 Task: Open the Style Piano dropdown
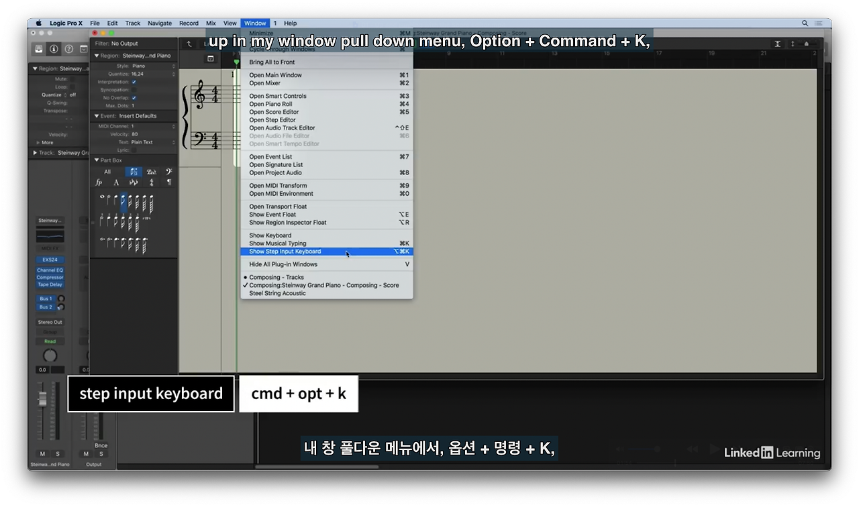coord(153,66)
